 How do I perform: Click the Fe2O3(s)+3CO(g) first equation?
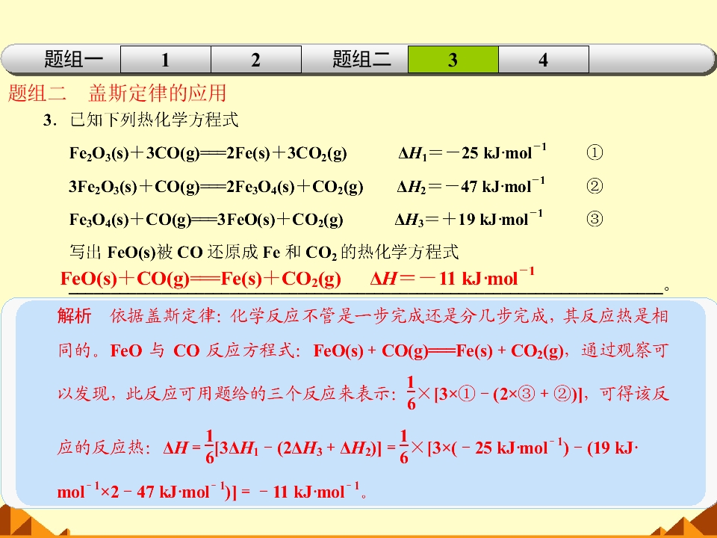208,152
